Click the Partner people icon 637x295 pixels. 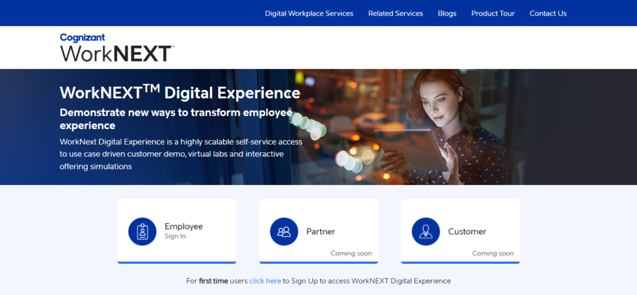pos(284,232)
